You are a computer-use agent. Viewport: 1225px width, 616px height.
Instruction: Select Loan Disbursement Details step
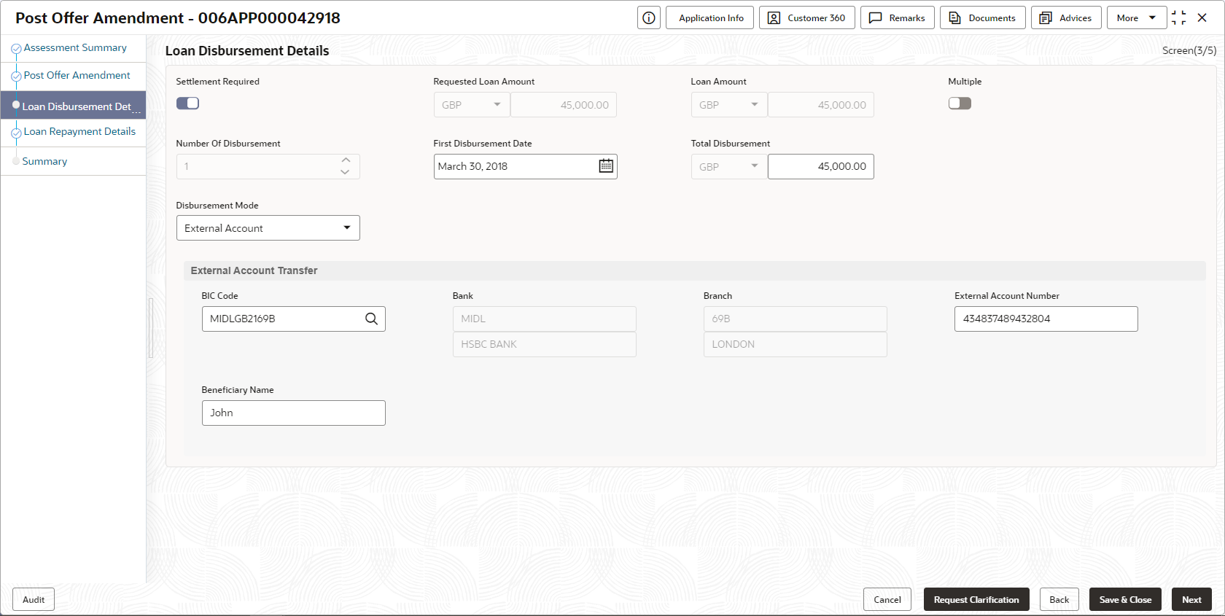[73, 106]
